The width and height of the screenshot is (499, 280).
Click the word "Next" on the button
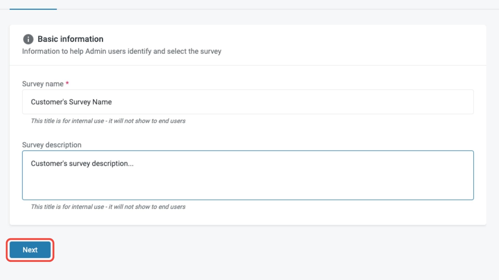(x=30, y=250)
